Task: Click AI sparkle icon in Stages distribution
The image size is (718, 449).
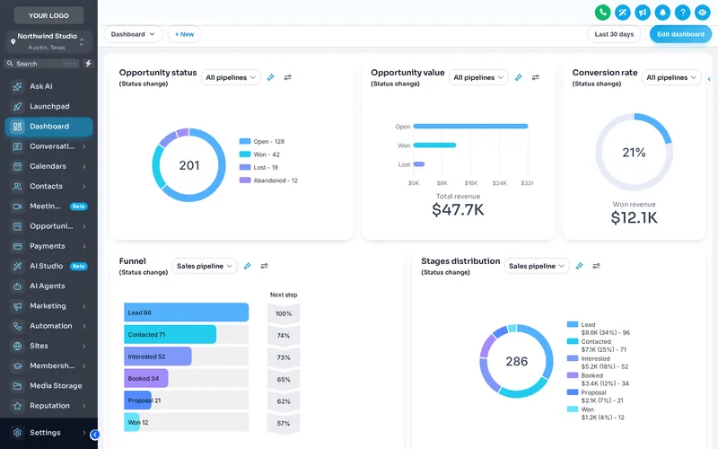Action: click(579, 266)
